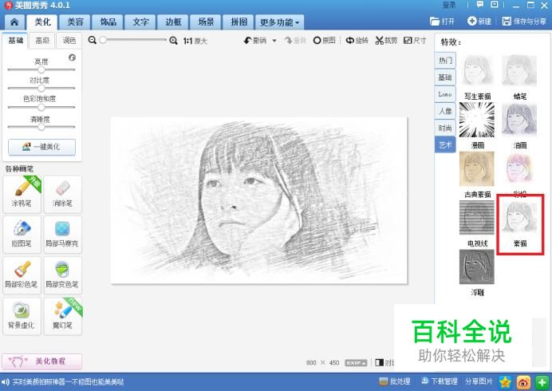Apply the 电视线 effect thumbnail
This screenshot has width=552, height=391.
(477, 218)
